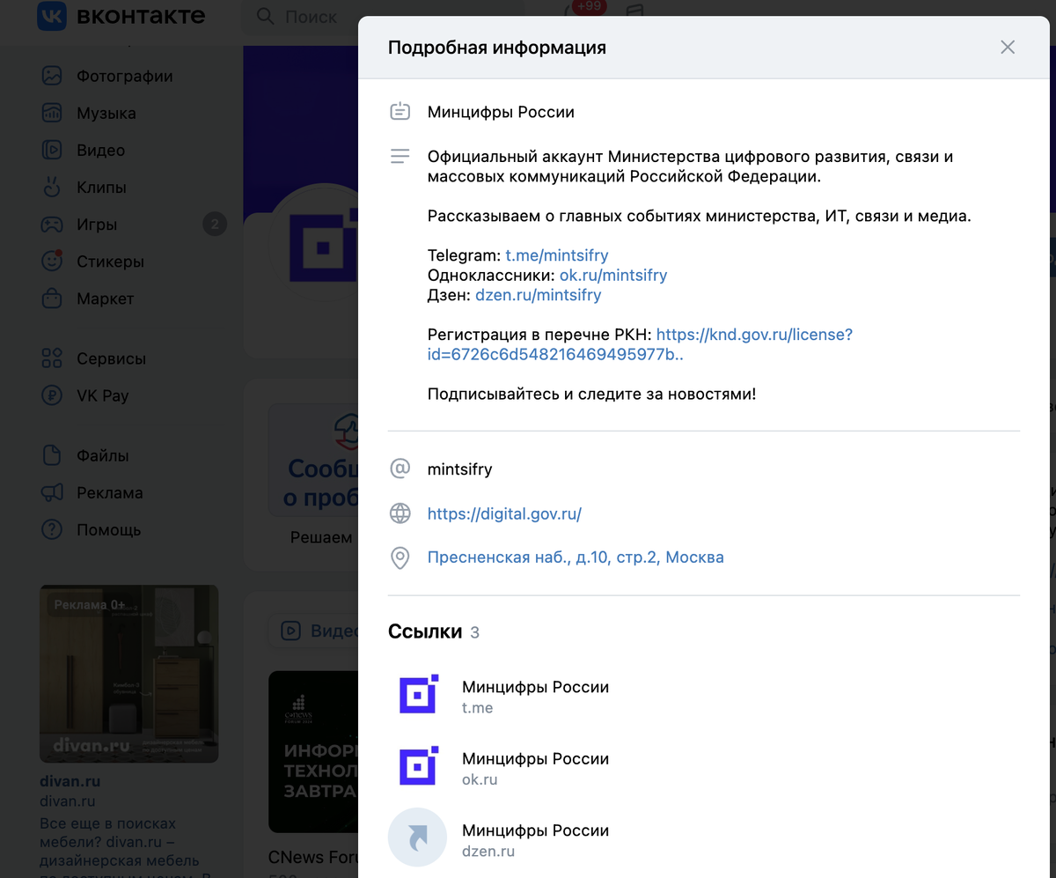Click the notifications +99 badge
1056x878 pixels.
(588, 6)
